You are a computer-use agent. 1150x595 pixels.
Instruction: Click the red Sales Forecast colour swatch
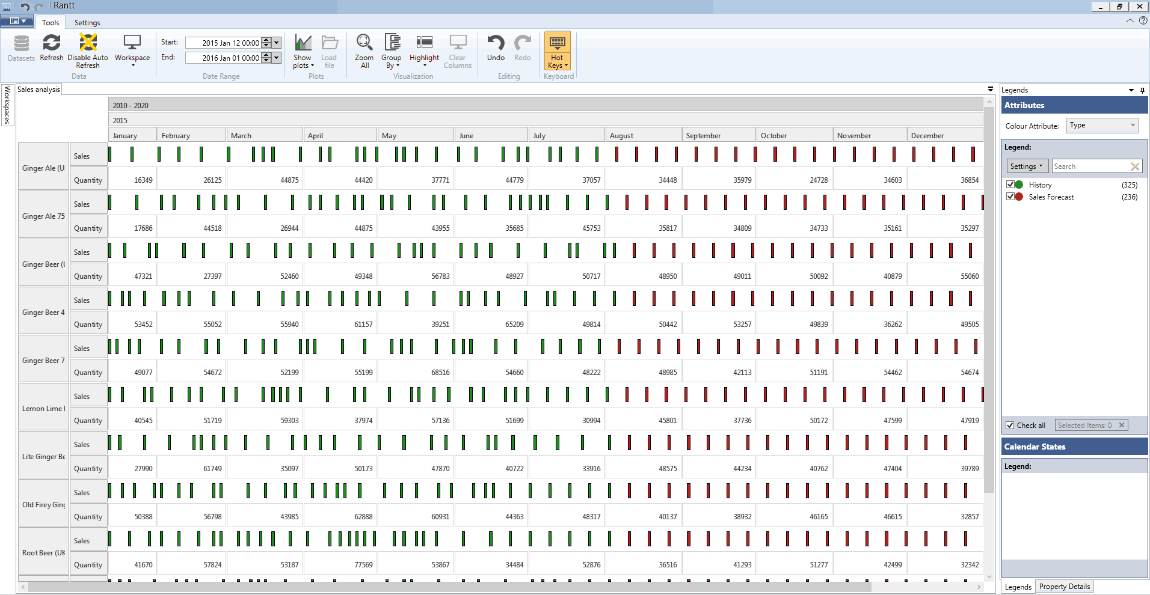[x=1019, y=197]
